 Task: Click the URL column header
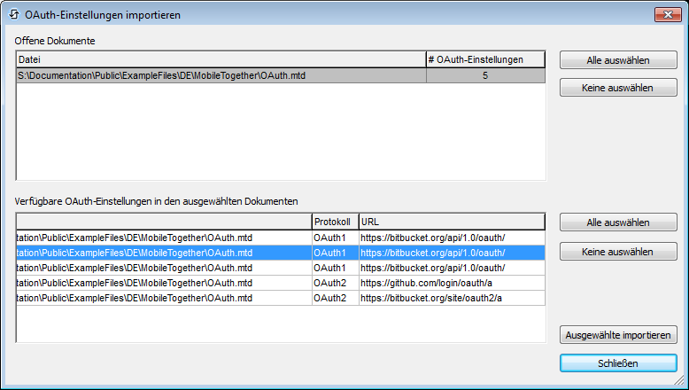click(451, 221)
